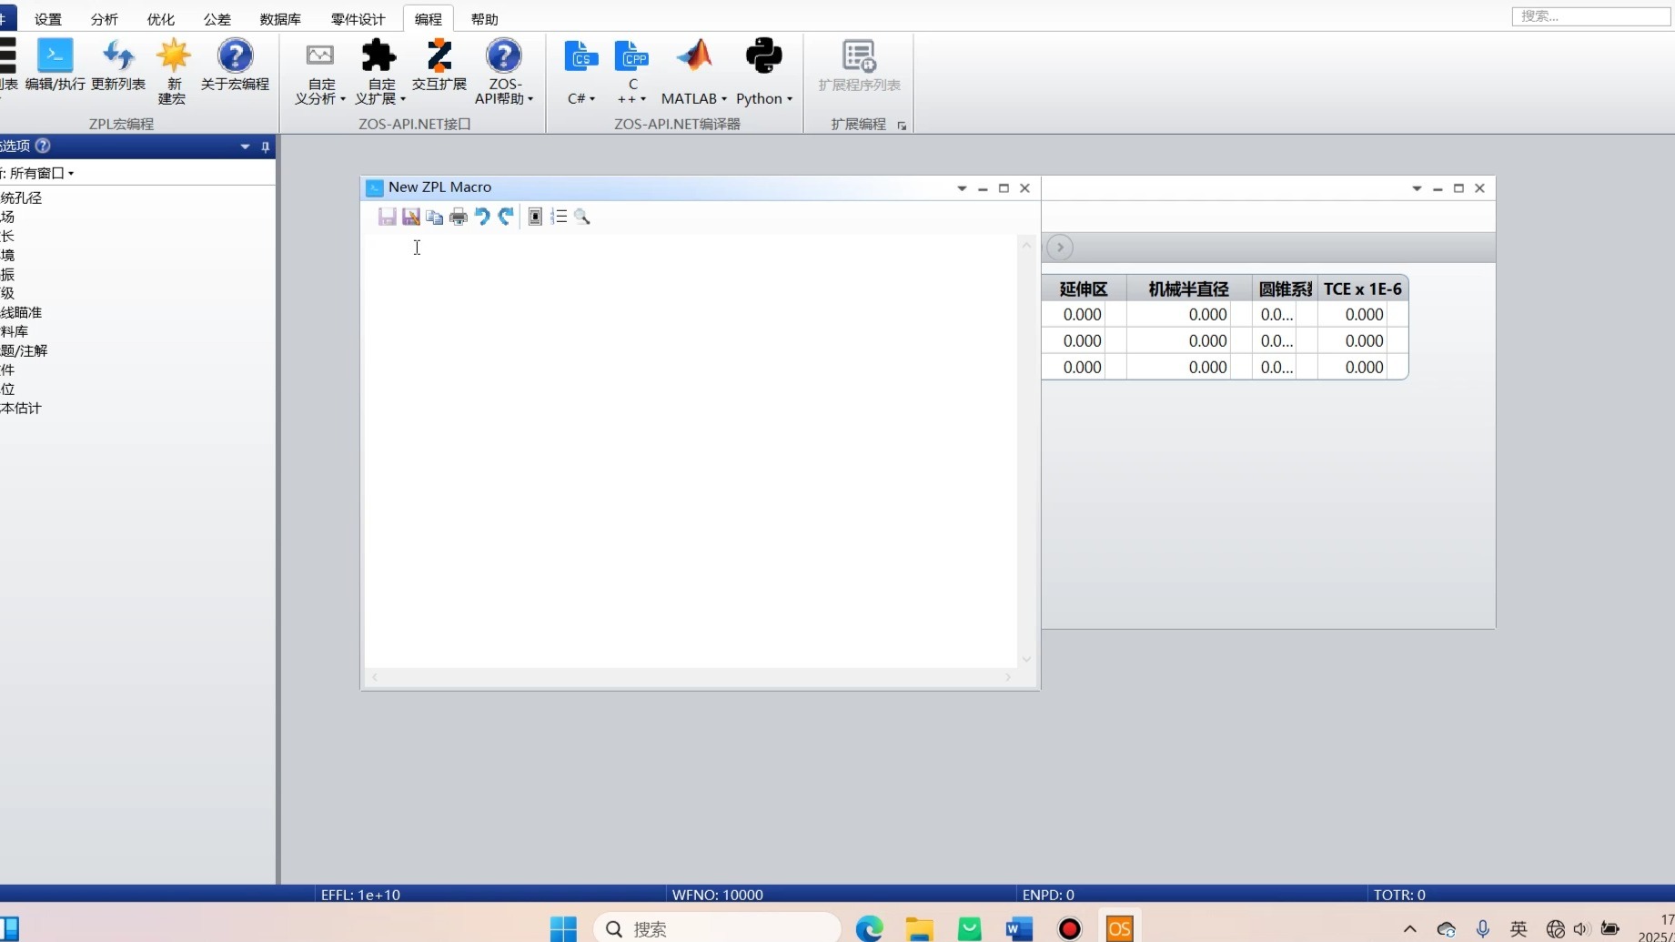Open the 帮助 ribbon tab
This screenshot has width=1675, height=942.
click(484, 19)
